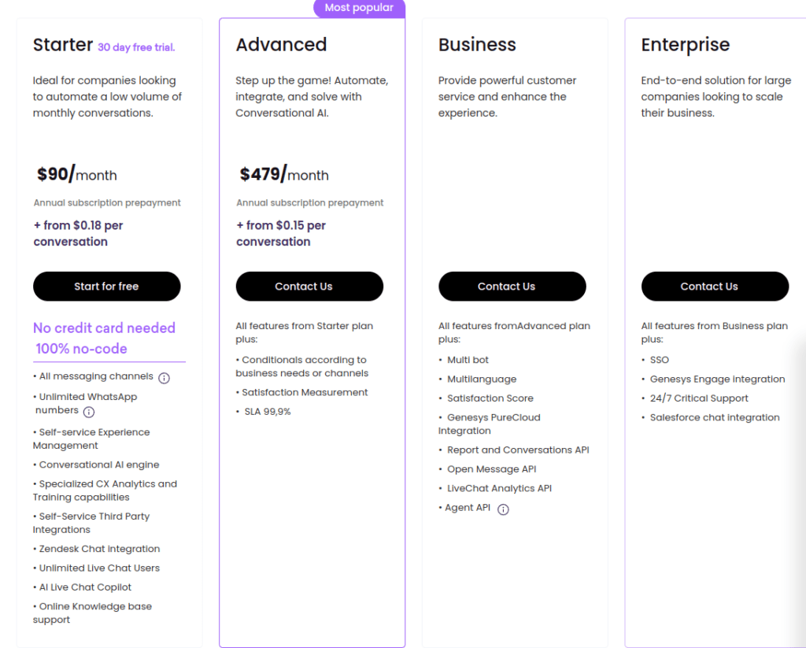Select the Multilanguage feature
806x648 pixels.
tap(478, 380)
